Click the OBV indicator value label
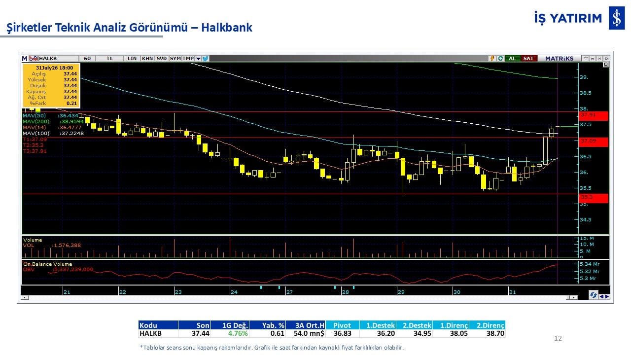This screenshot has width=631, height=355. tap(58, 269)
